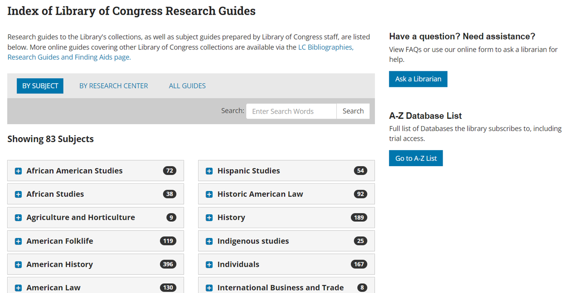Click the Agriculture and Horticulture title text

(81, 218)
